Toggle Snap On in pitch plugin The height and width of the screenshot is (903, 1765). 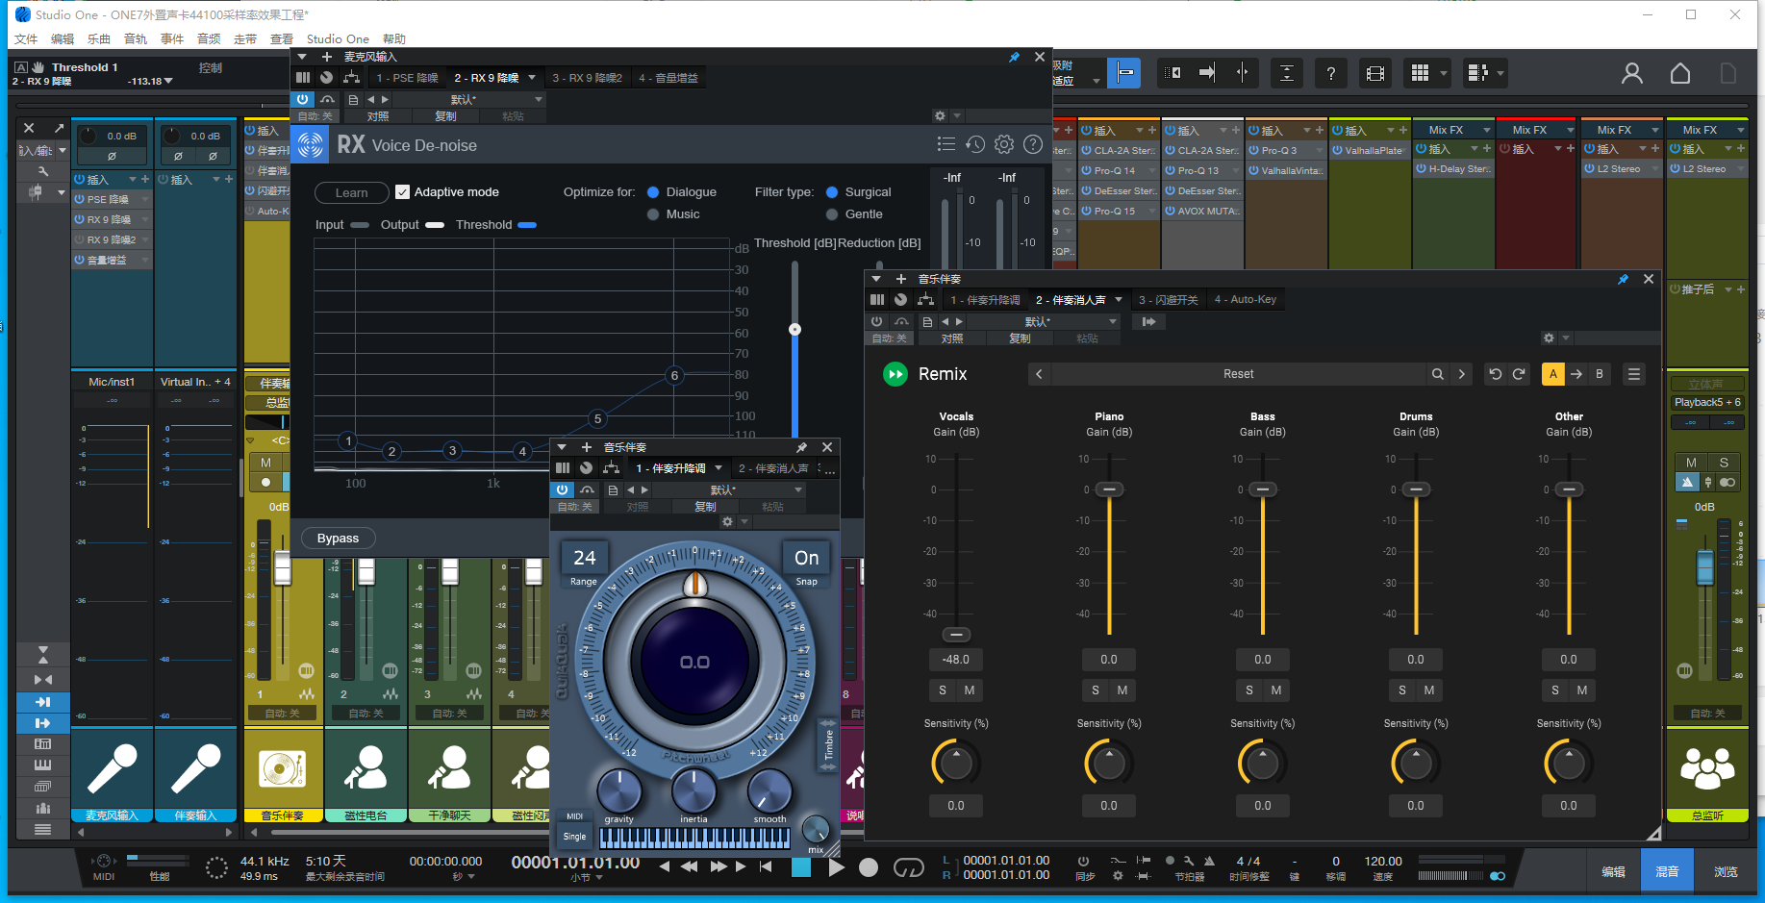(807, 559)
